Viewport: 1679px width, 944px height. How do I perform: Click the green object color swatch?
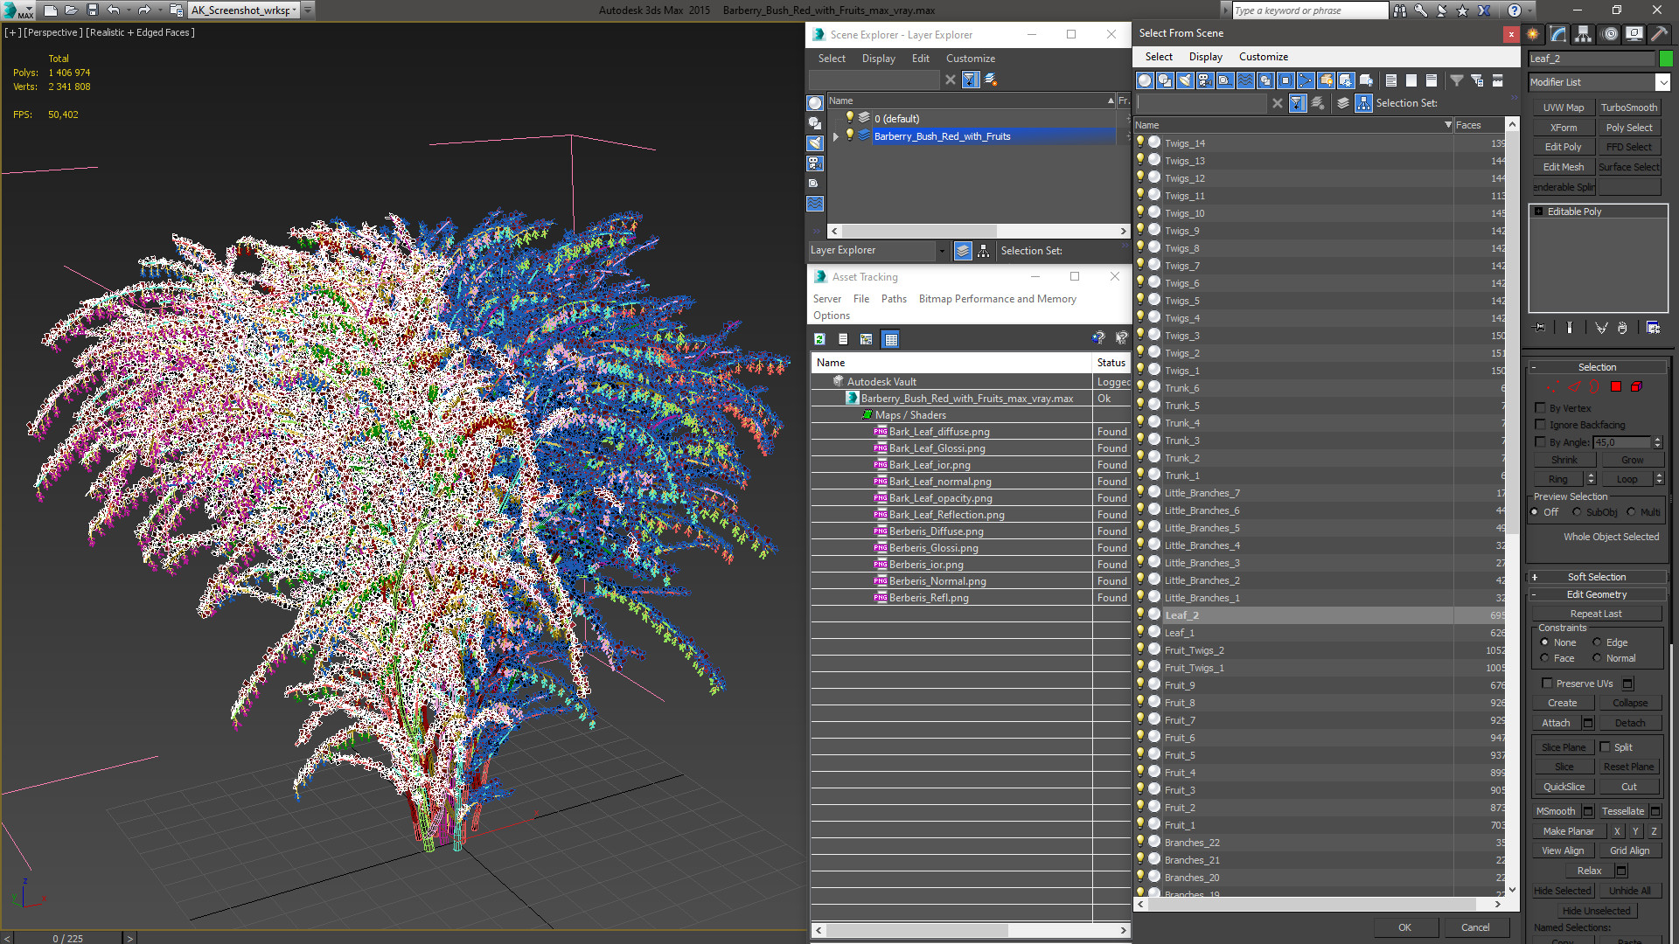point(1667,59)
